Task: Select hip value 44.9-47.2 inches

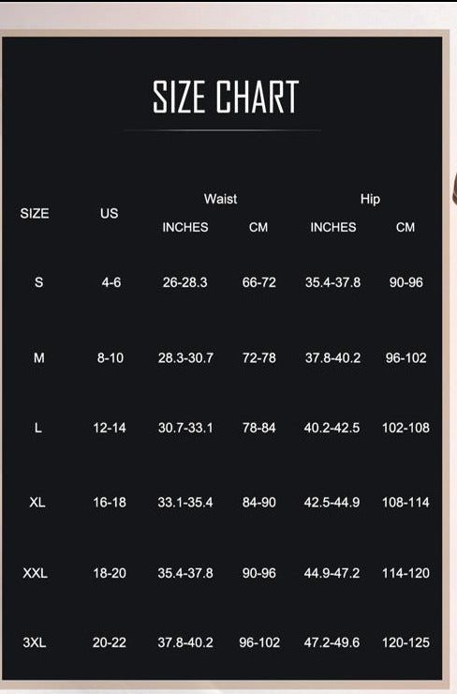Action: click(x=332, y=573)
